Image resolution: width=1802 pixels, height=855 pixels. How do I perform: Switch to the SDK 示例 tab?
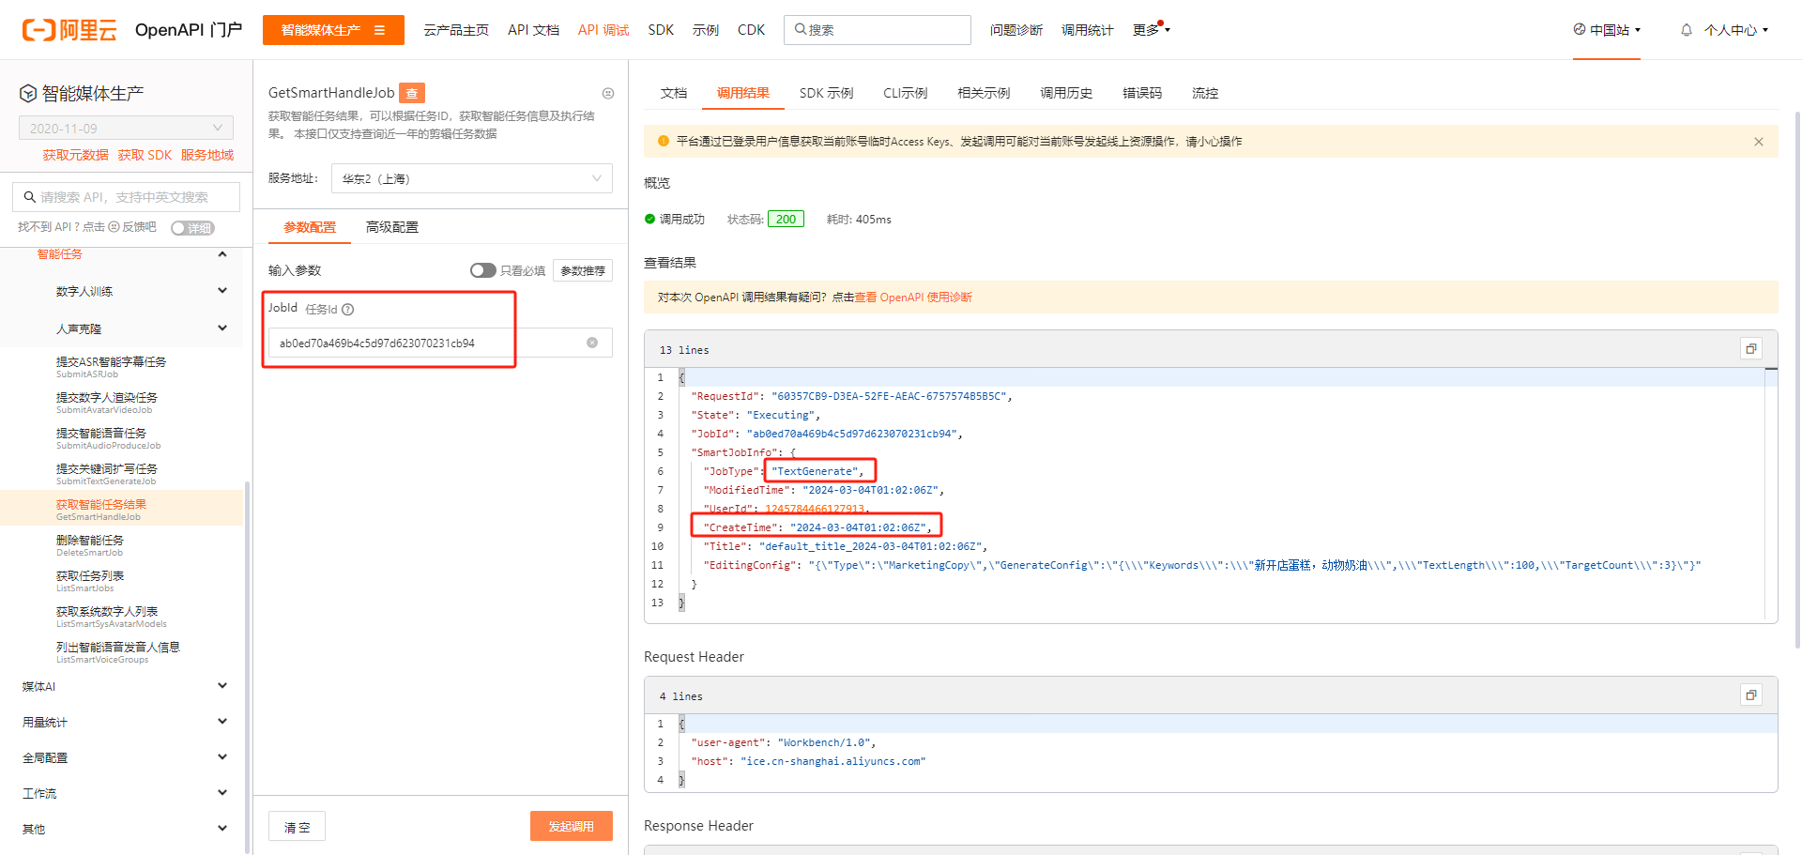tap(826, 93)
